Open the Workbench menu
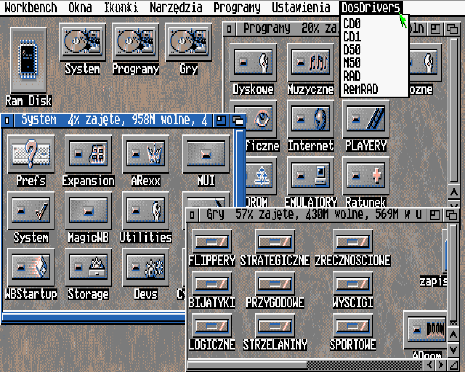Viewport: 465px width, 372px height. pos(31,7)
